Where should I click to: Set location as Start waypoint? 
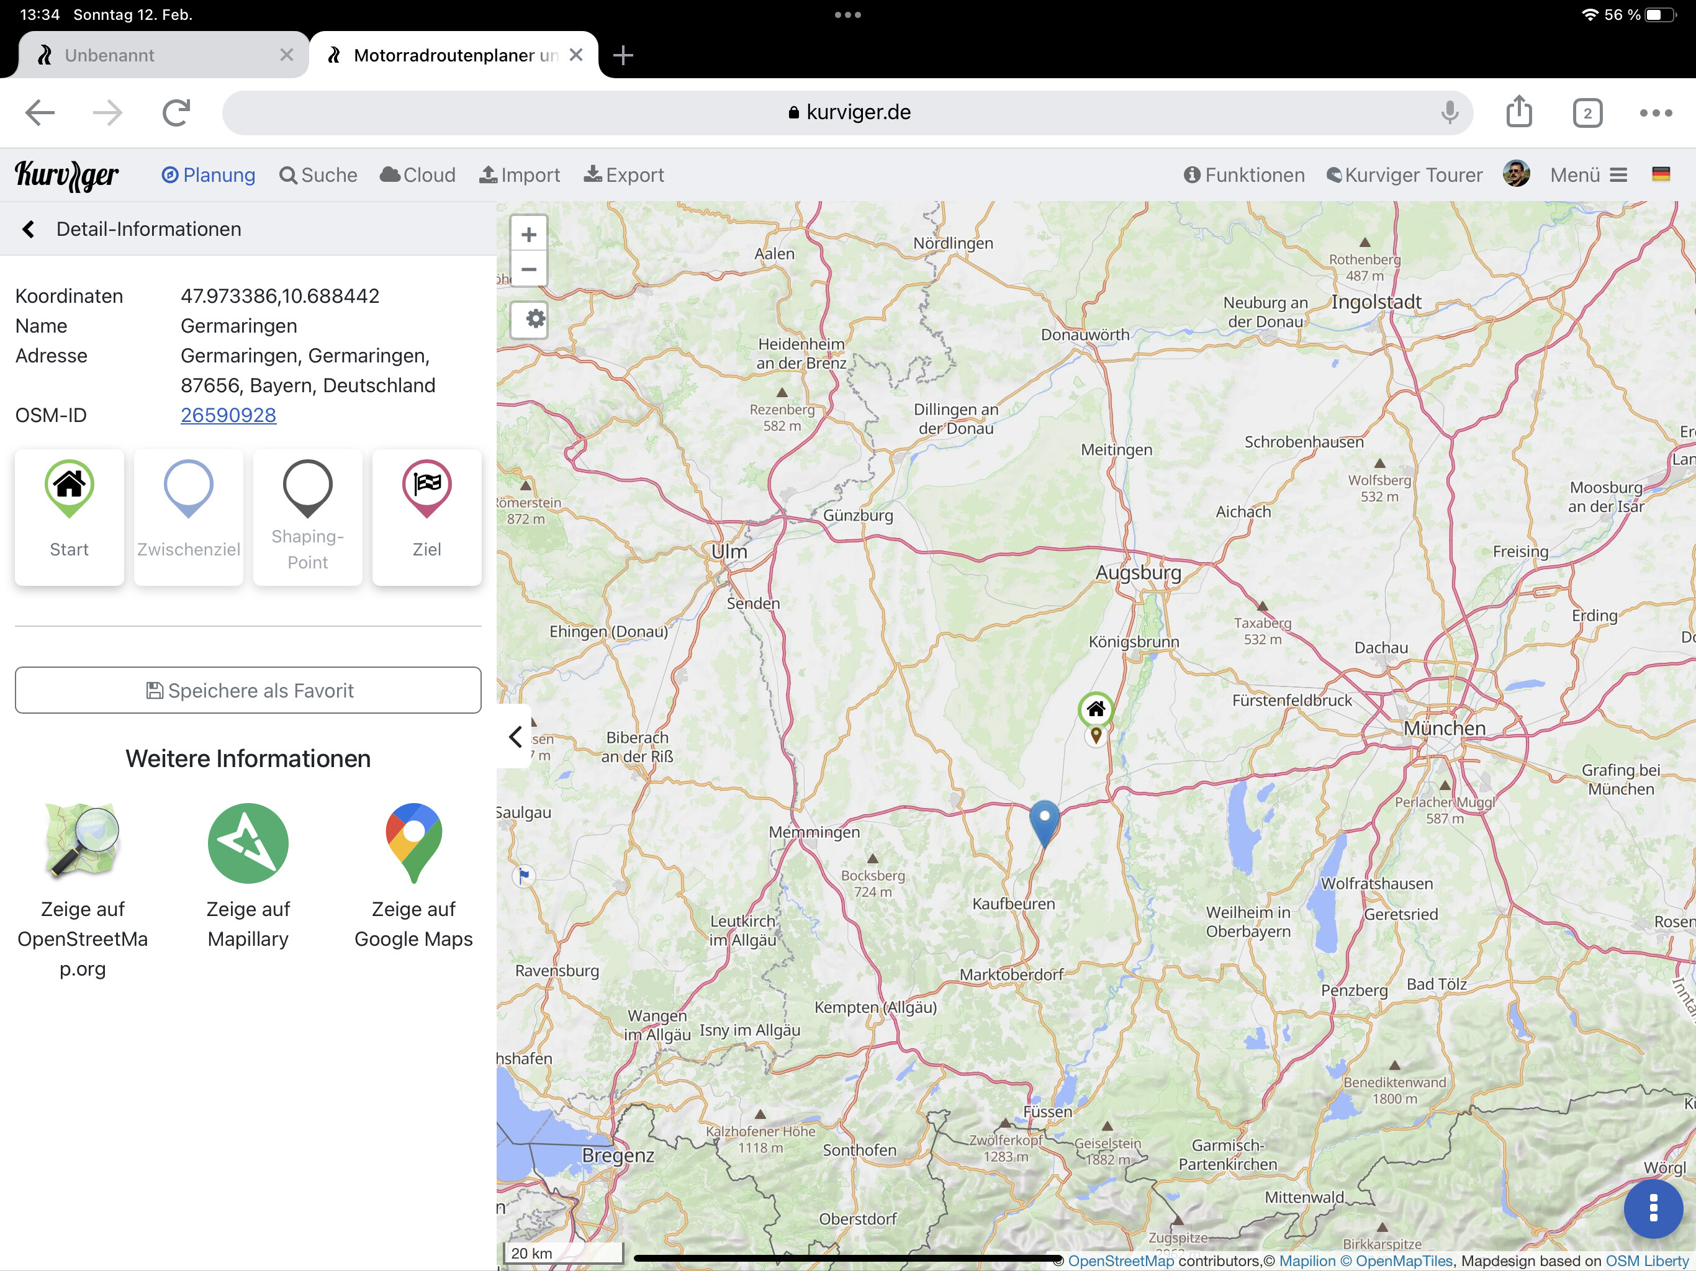69,516
